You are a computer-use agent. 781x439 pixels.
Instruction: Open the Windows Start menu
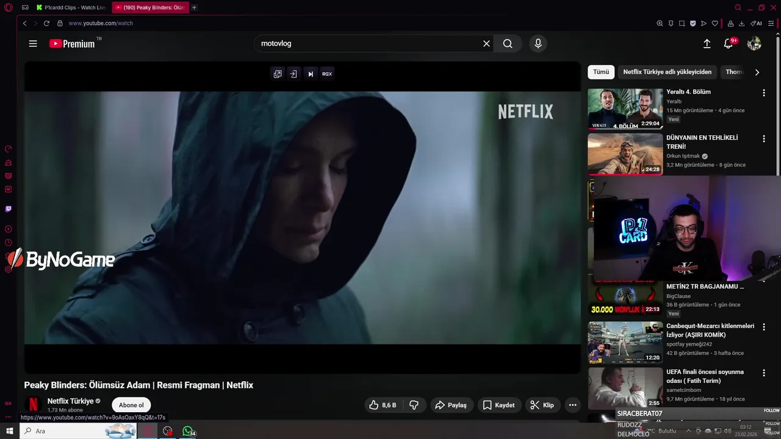coord(10,431)
